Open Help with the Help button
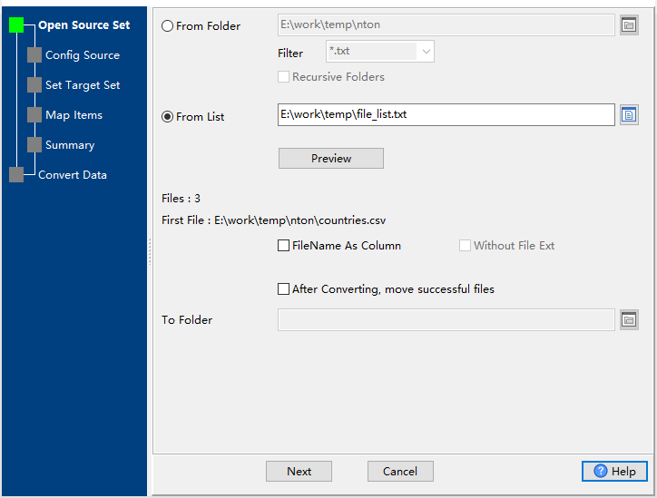The image size is (657, 498). click(614, 471)
